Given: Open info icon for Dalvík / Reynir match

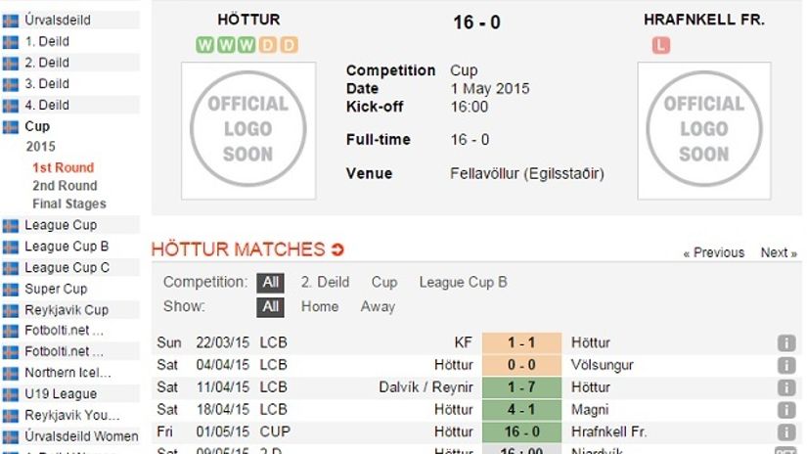Looking at the screenshot, I should (785, 387).
